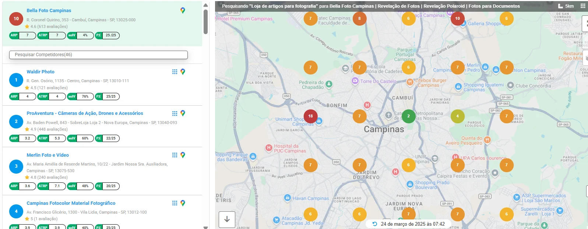Click the grid dots icon for ProAventura
Image resolution: width=588 pixels, height=229 pixels.
click(x=175, y=113)
